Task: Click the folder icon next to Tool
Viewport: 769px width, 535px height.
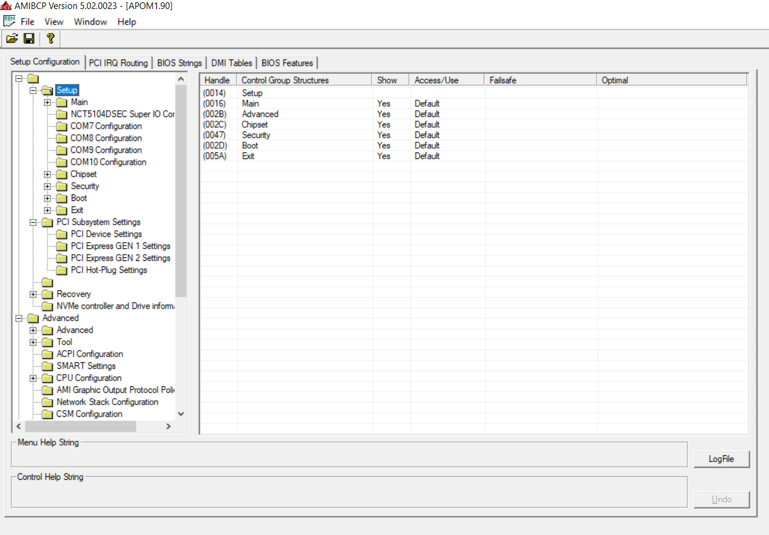Action: pyautogui.click(x=47, y=342)
